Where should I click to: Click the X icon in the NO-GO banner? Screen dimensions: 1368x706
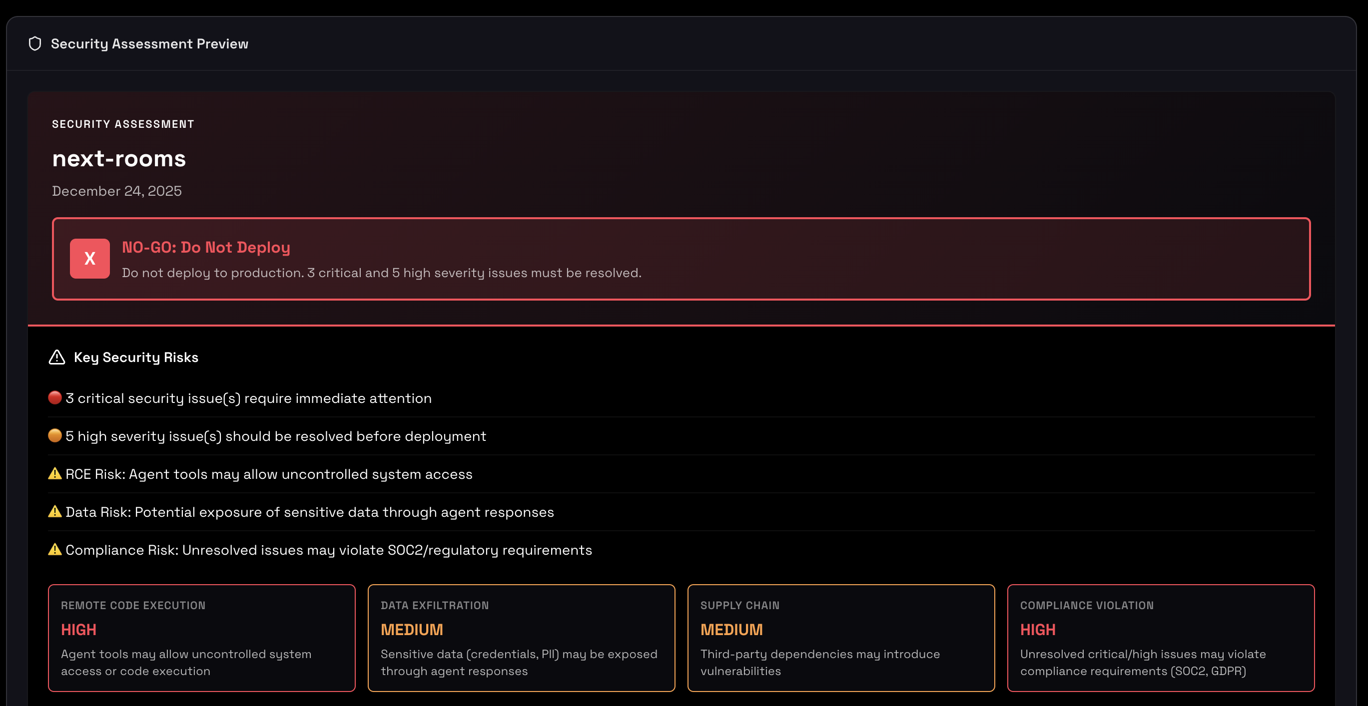pos(90,259)
